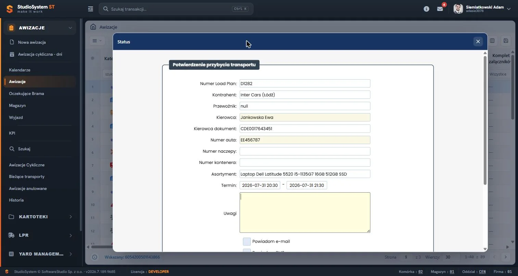Click the empty Numer naczepy field
Viewport: 518px width, 276px height.
pyautogui.click(x=305, y=151)
